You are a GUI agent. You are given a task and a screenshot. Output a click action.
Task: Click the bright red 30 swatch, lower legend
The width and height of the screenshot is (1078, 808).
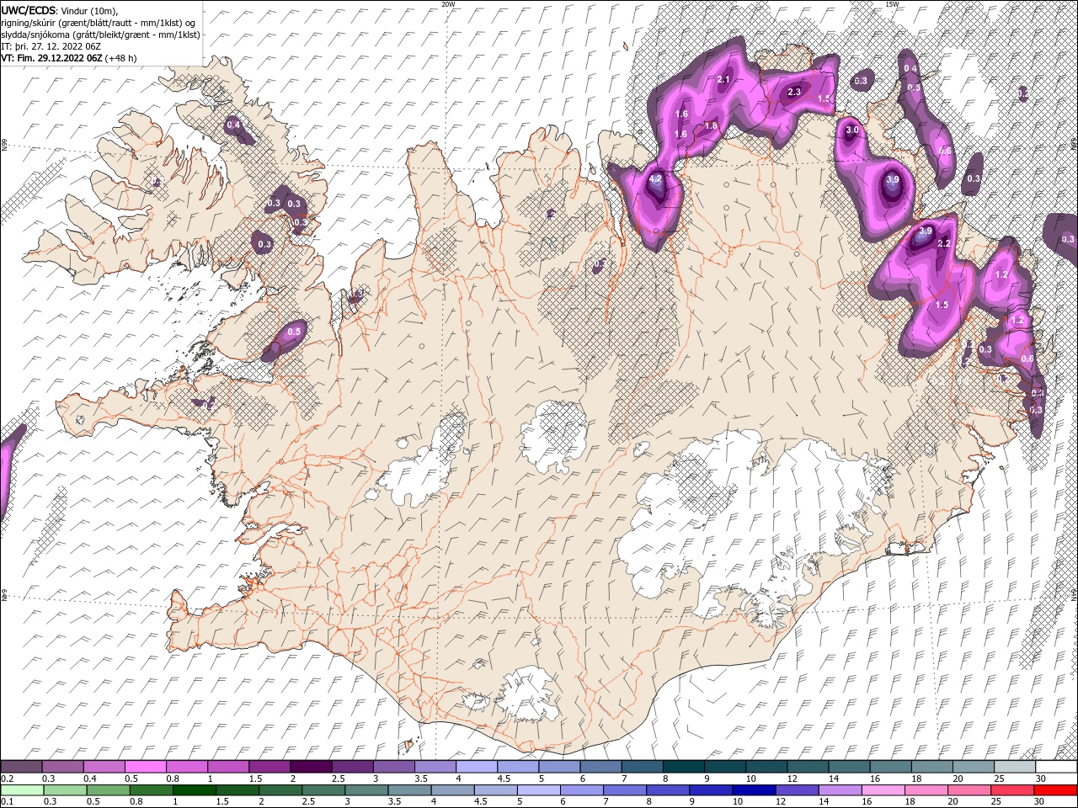(x=1056, y=789)
